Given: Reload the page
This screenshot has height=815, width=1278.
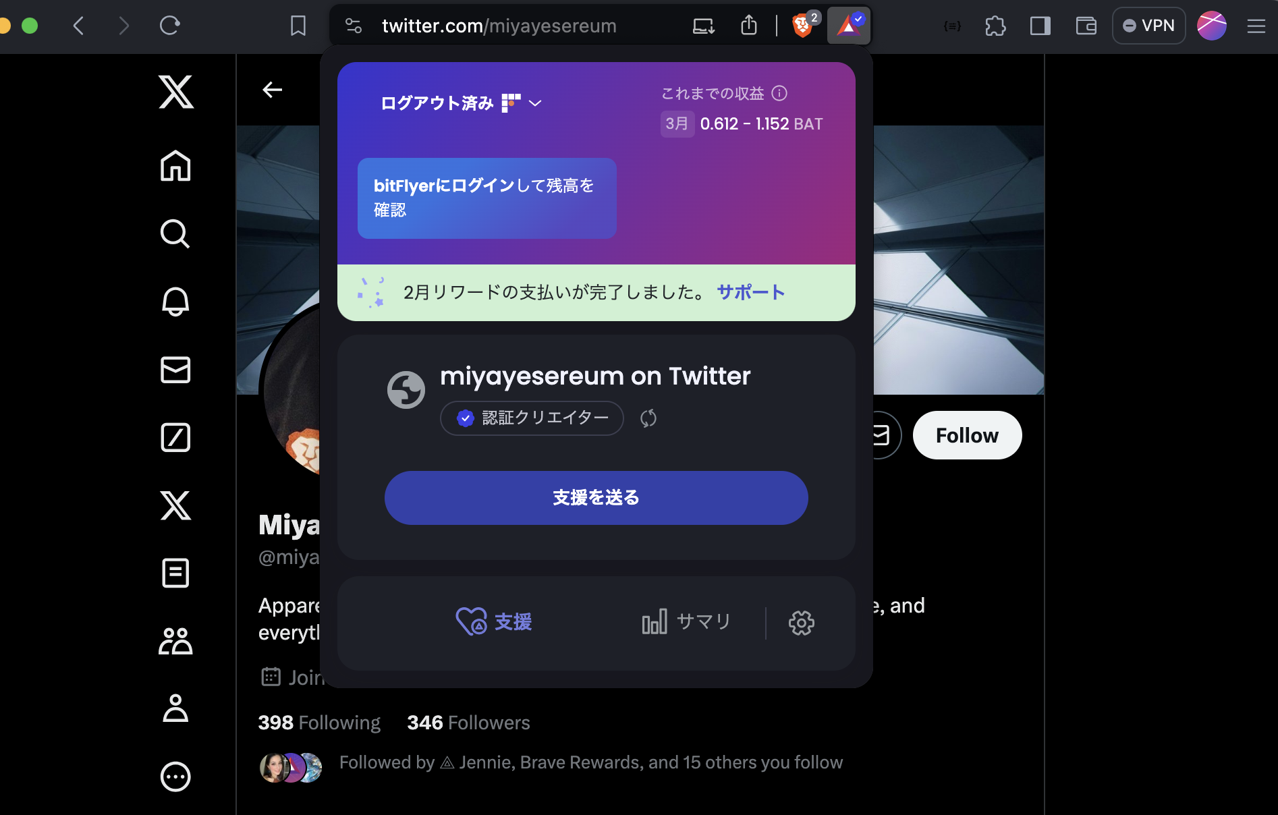Looking at the screenshot, I should [169, 26].
